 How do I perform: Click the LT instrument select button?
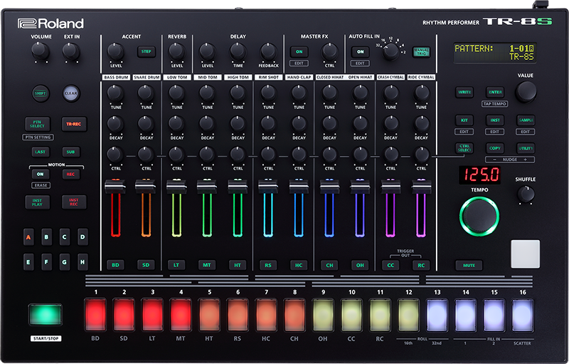[176, 265]
